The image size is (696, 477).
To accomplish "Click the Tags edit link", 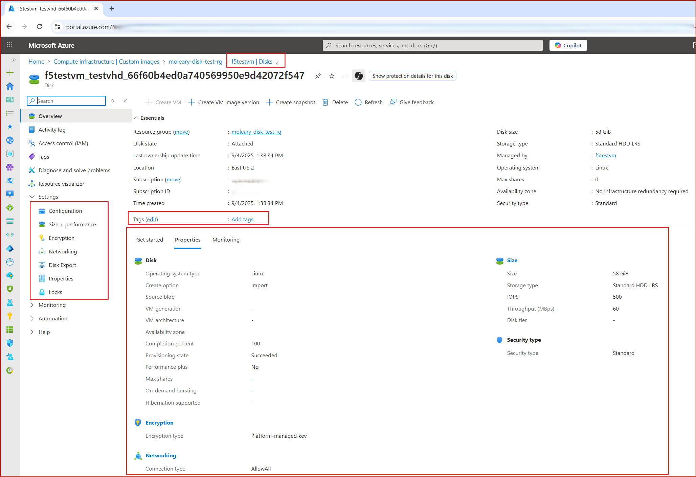I will [x=152, y=219].
